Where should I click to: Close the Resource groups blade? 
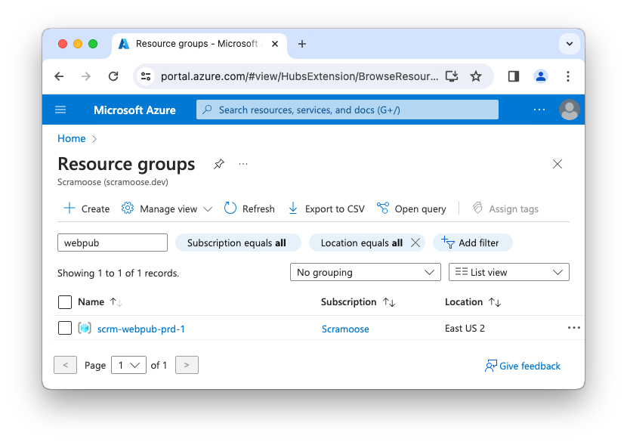click(x=557, y=164)
